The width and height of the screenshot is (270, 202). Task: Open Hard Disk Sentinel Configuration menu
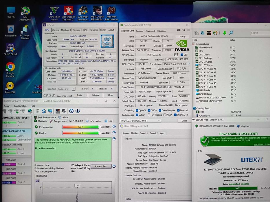20,106
